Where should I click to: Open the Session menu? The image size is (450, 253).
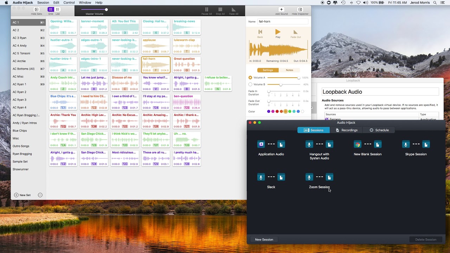point(43,2)
